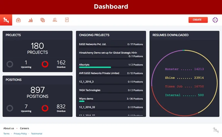This screenshot has height=137, width=222.
Task: Select the Allscripts ongoing project
Action: point(84,65)
